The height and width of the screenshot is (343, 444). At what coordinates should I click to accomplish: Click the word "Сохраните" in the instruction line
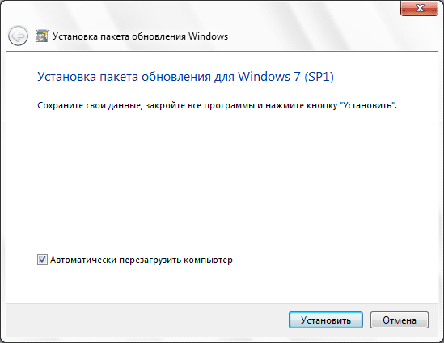point(60,106)
